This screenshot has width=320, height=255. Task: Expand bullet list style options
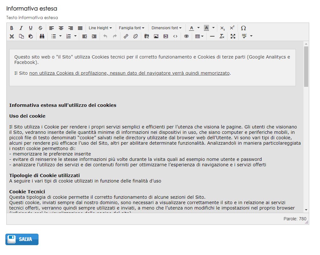(60, 36)
